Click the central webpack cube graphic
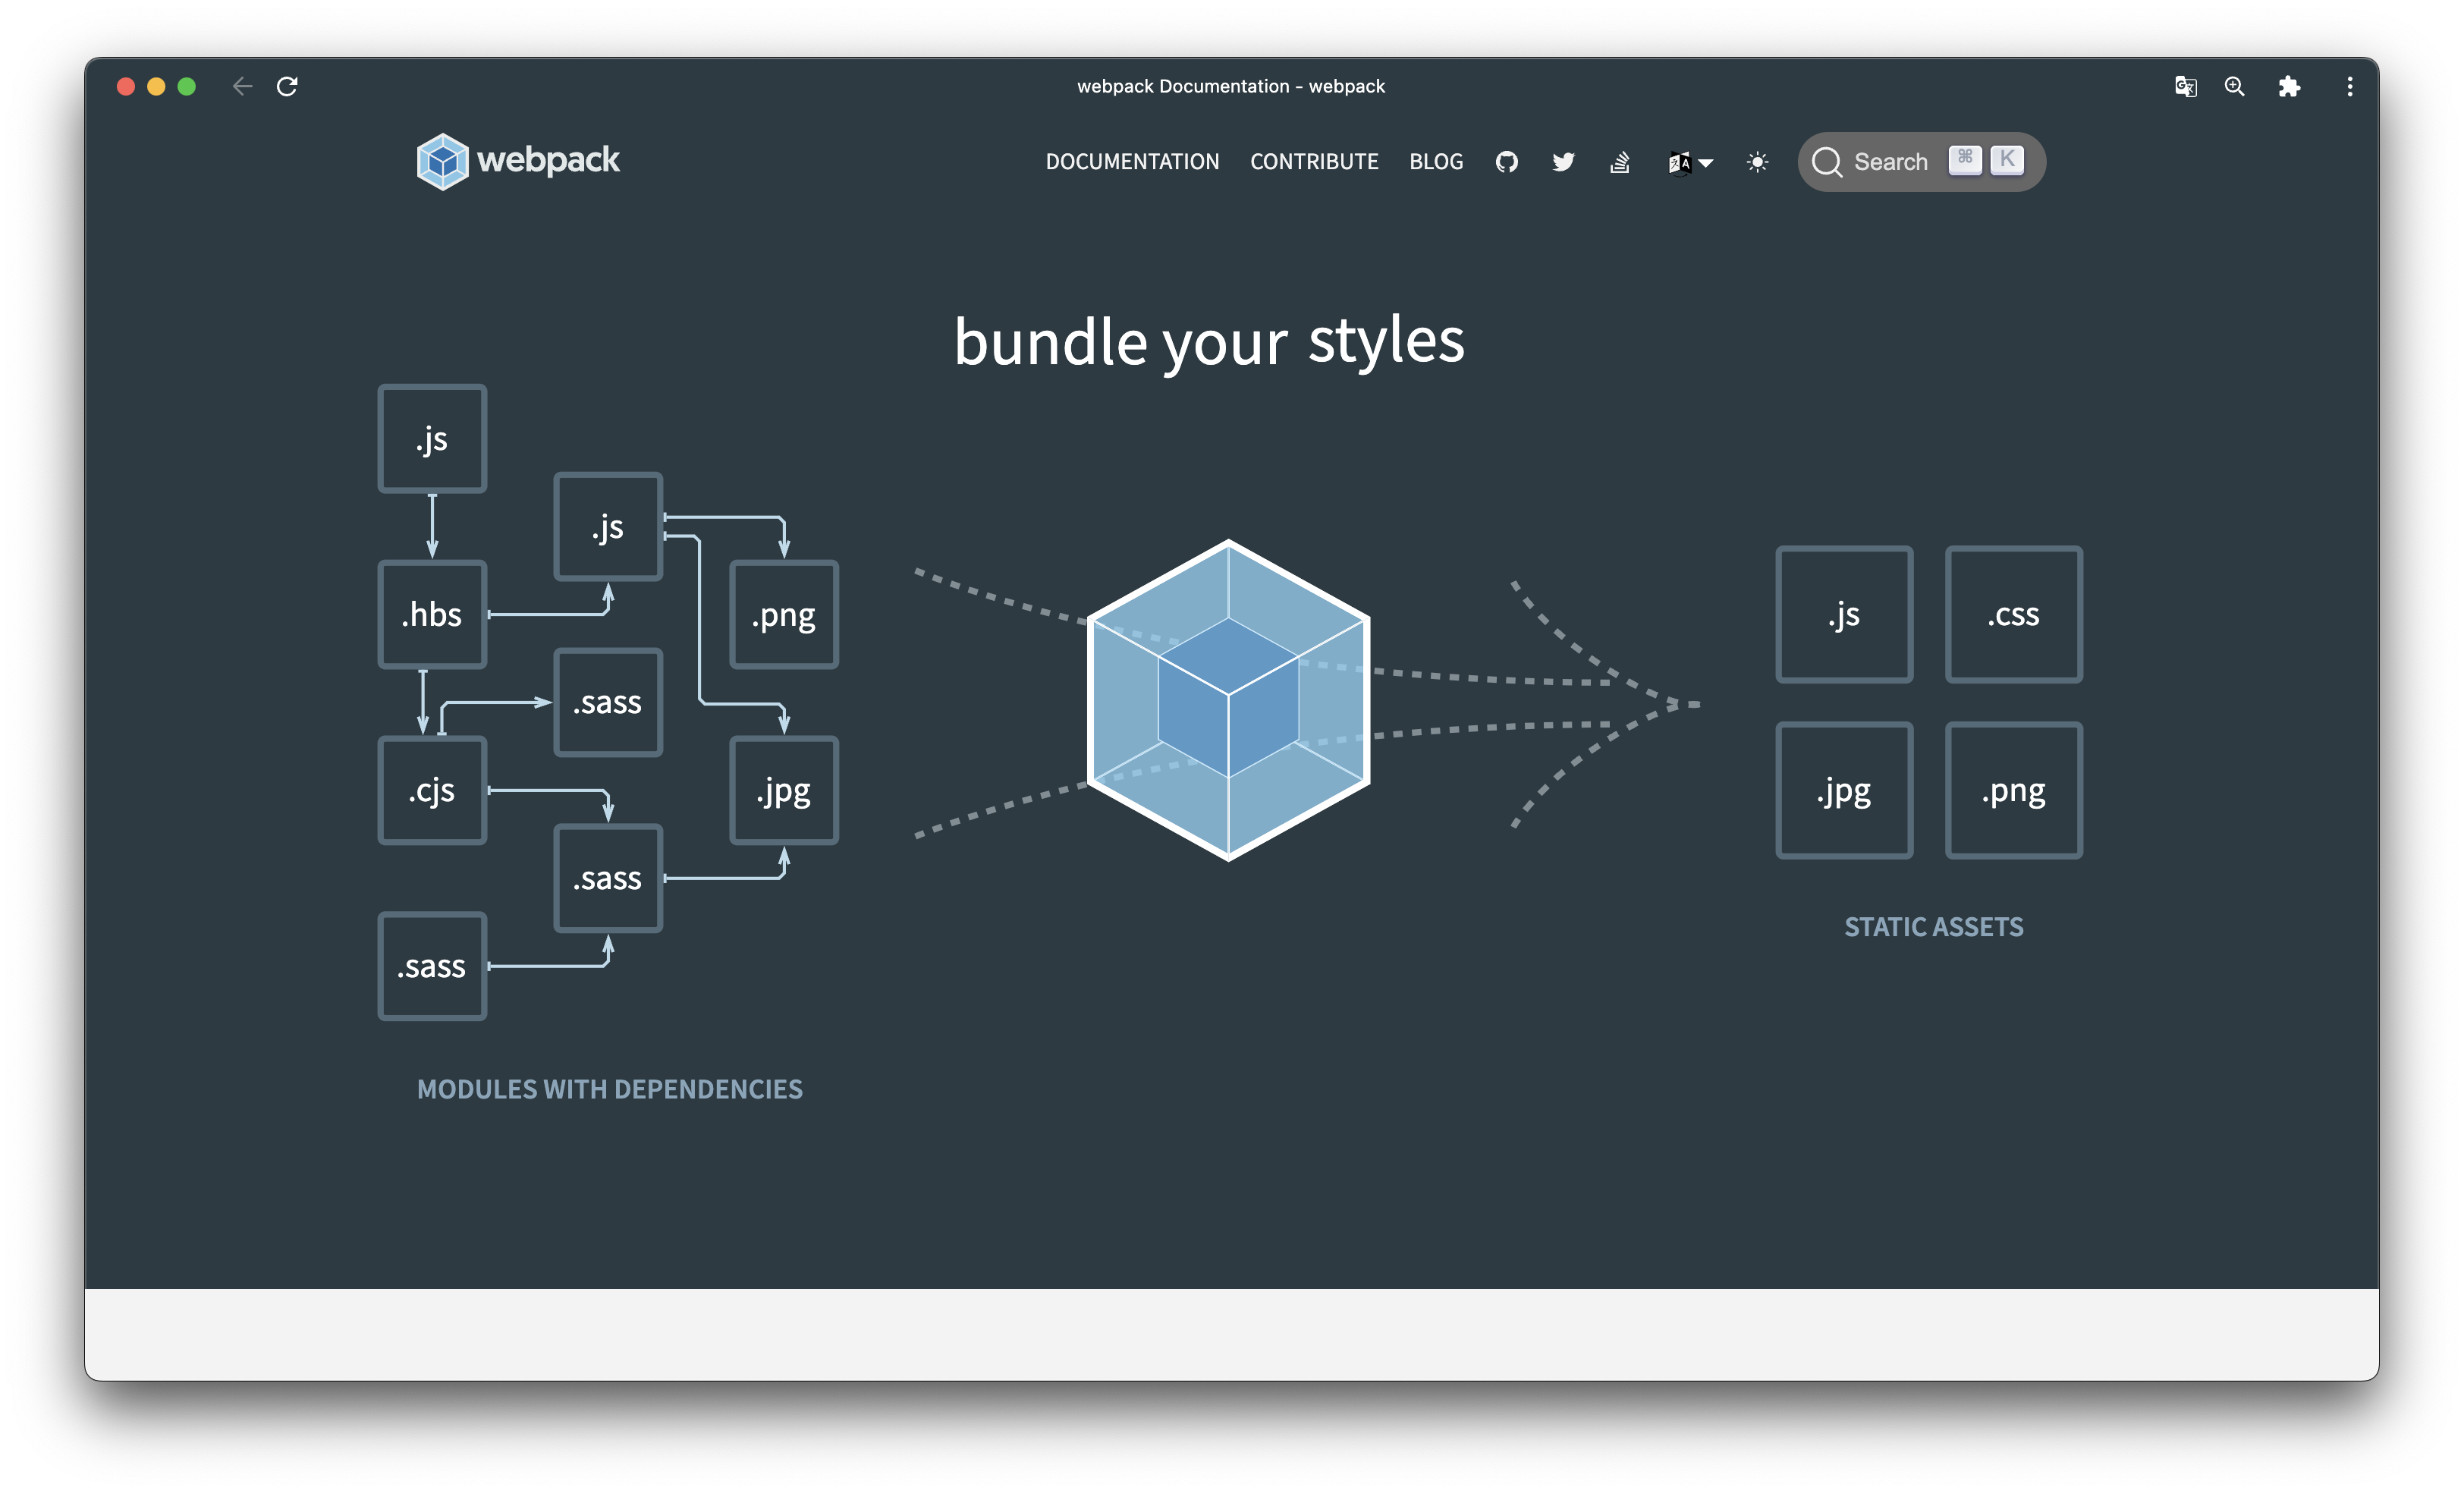Screen dimensions: 2464x1493 pos(1228,700)
